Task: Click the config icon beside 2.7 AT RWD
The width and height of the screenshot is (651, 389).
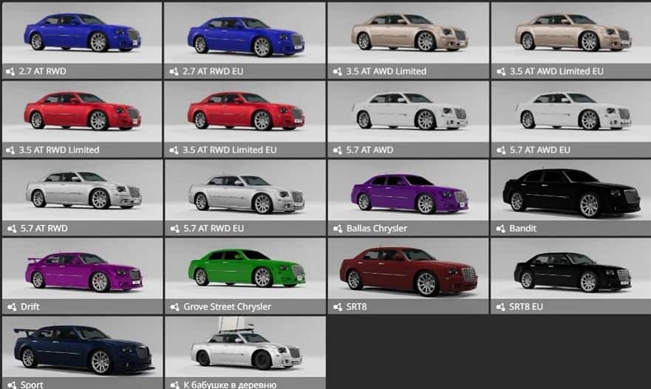Action: 10,72
